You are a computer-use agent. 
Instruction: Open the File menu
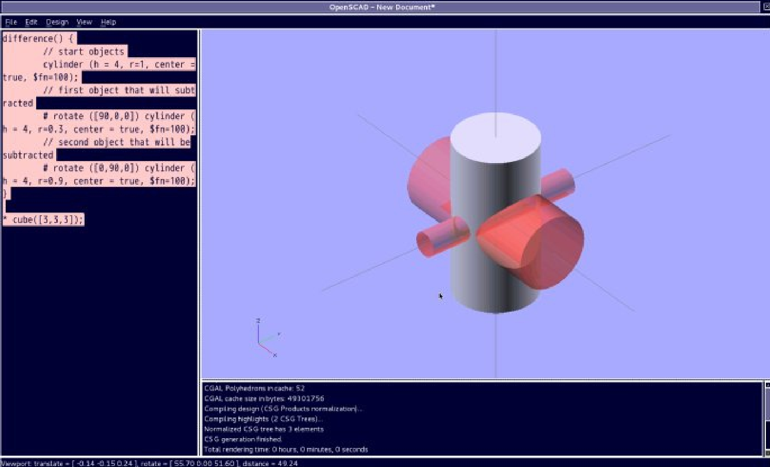[x=11, y=22]
